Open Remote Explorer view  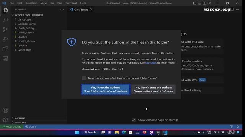point(5,58)
